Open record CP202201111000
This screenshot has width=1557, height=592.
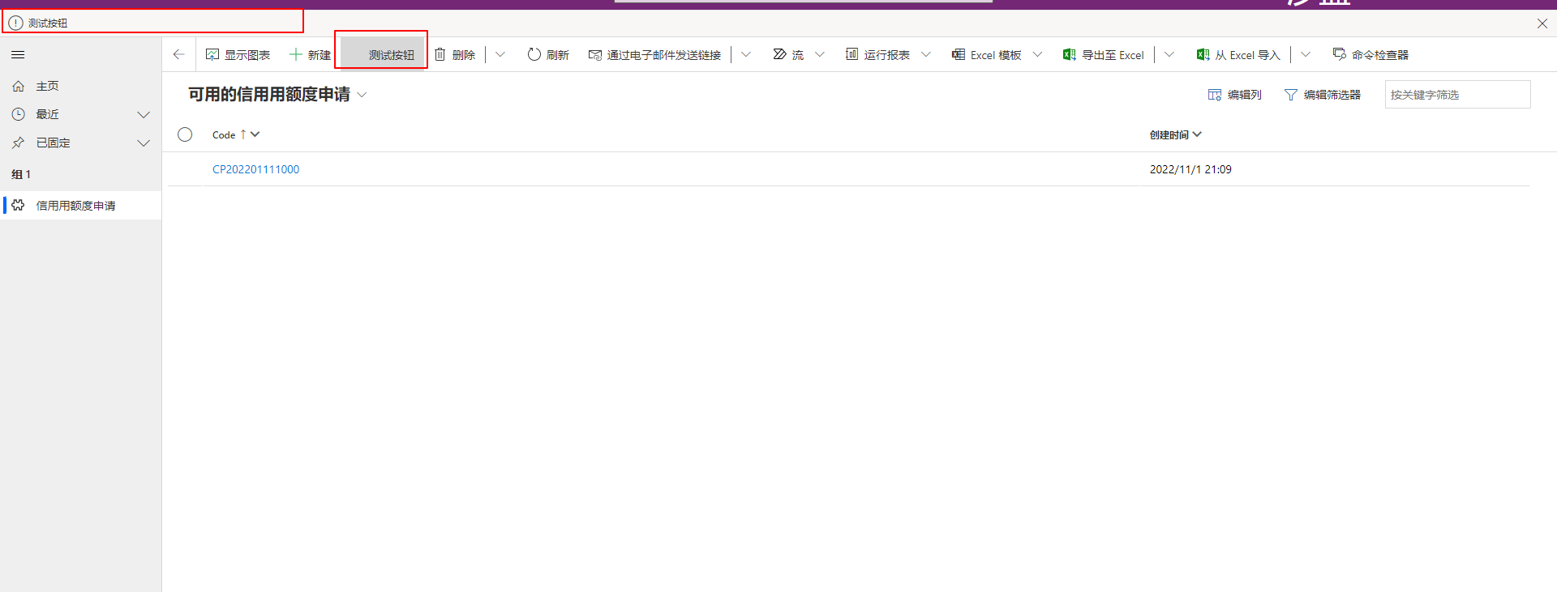(x=255, y=169)
